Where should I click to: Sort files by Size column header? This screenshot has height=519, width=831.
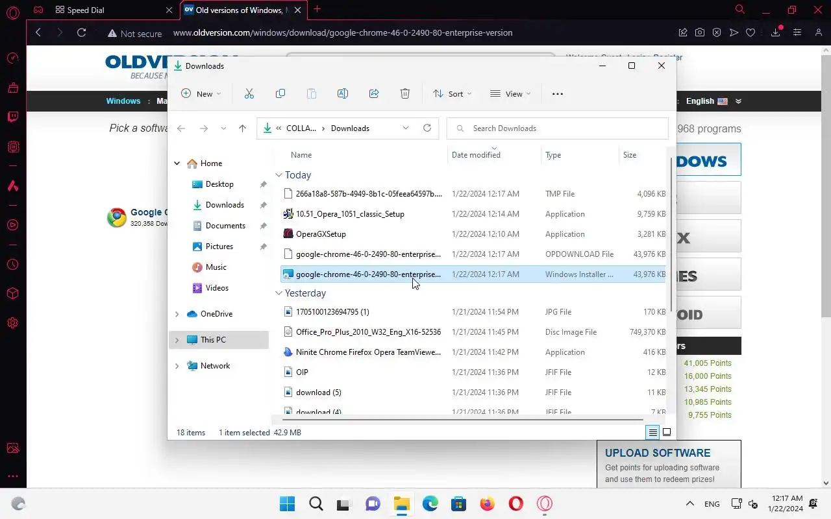[x=630, y=155]
